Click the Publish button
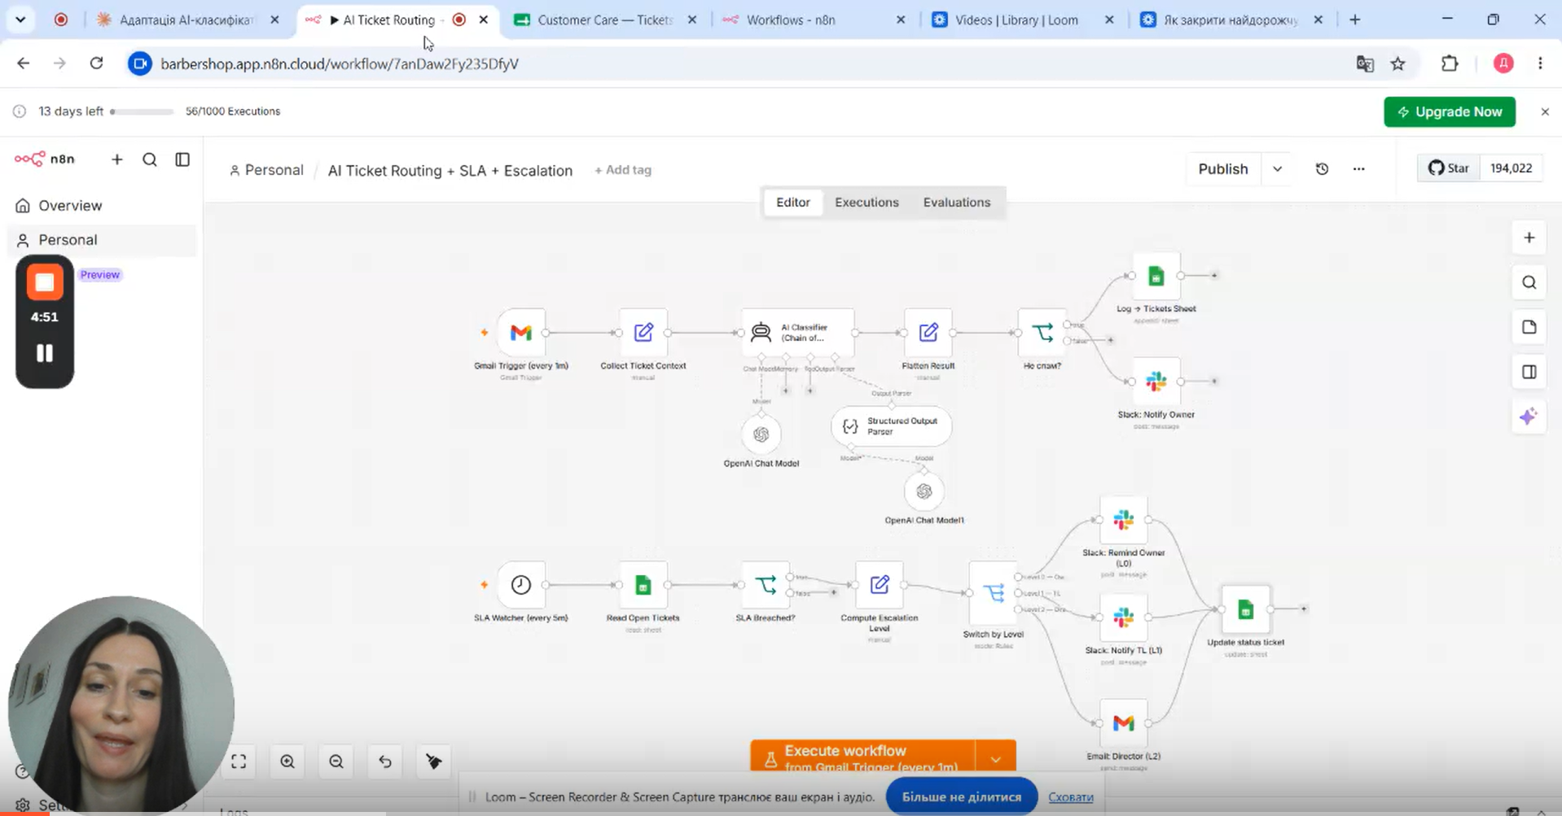 coord(1222,168)
